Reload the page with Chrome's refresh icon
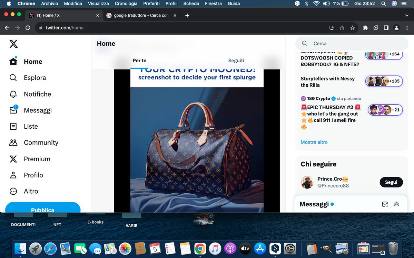Viewport: 414px width, 258px height. pyautogui.click(x=28, y=28)
